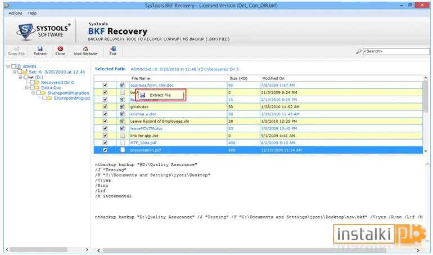Click the leavePCVITA.doc file icon
The image size is (433, 255).
[x=123, y=128]
